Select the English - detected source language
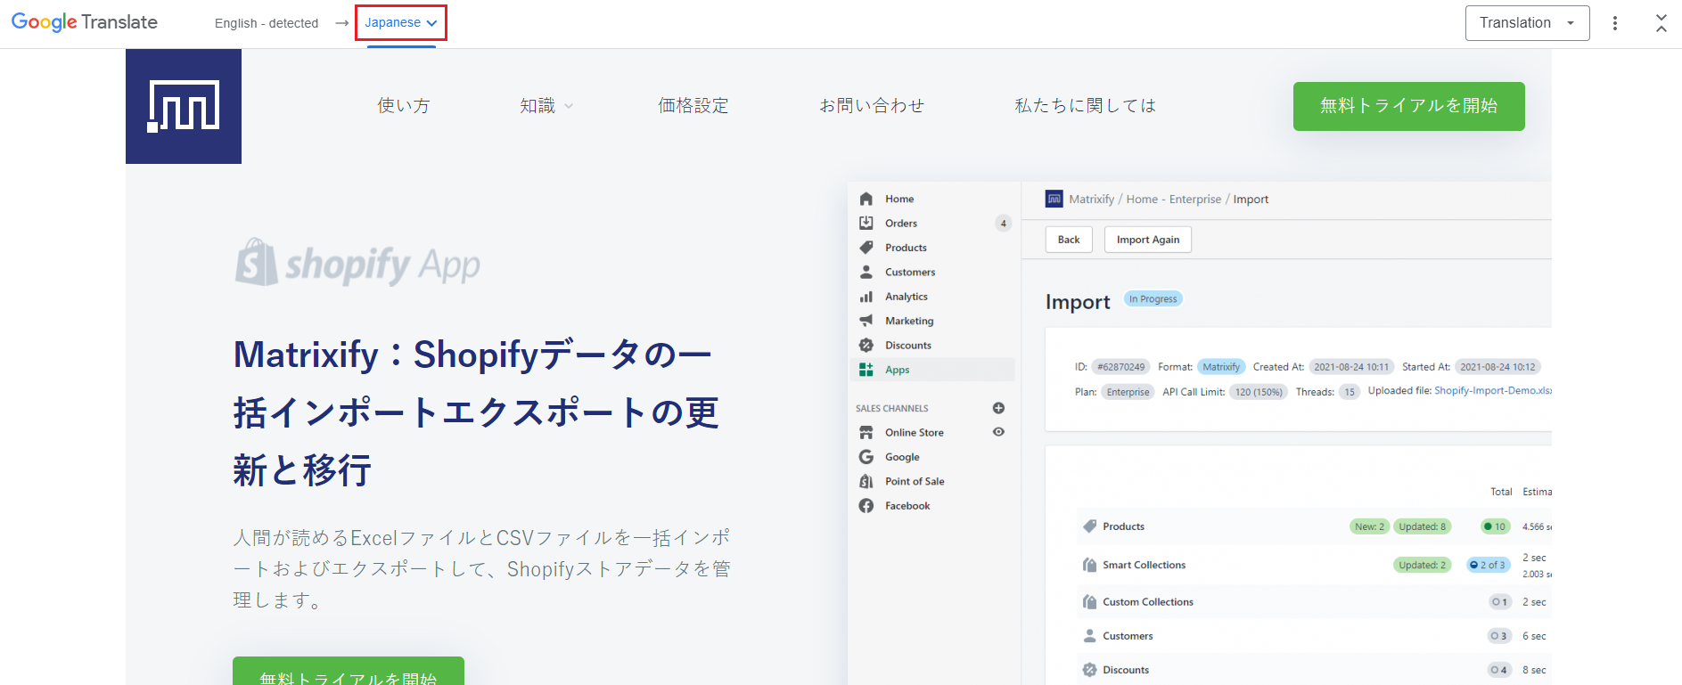 [x=266, y=23]
